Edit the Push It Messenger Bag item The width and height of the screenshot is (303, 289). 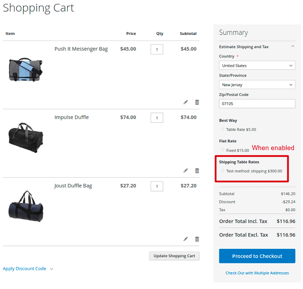tap(186, 102)
